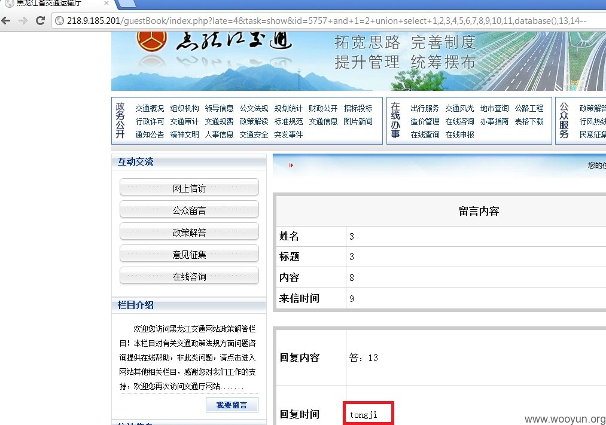Select 政策解答 in the sidebar
606x425 pixels.
189,232
